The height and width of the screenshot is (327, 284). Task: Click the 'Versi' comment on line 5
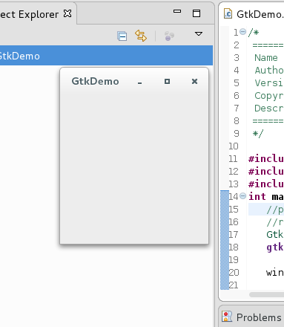point(269,83)
